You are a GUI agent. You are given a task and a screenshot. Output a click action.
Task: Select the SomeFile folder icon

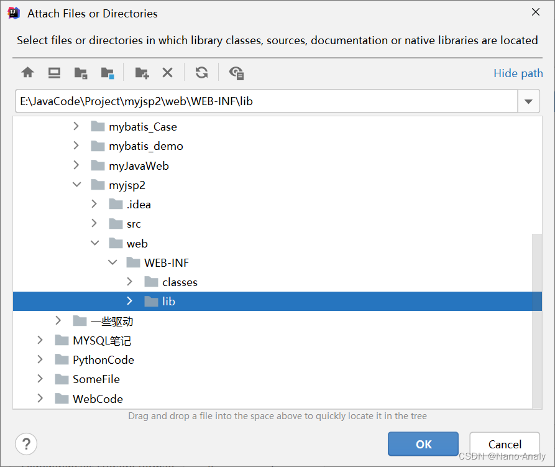pyautogui.click(x=62, y=379)
